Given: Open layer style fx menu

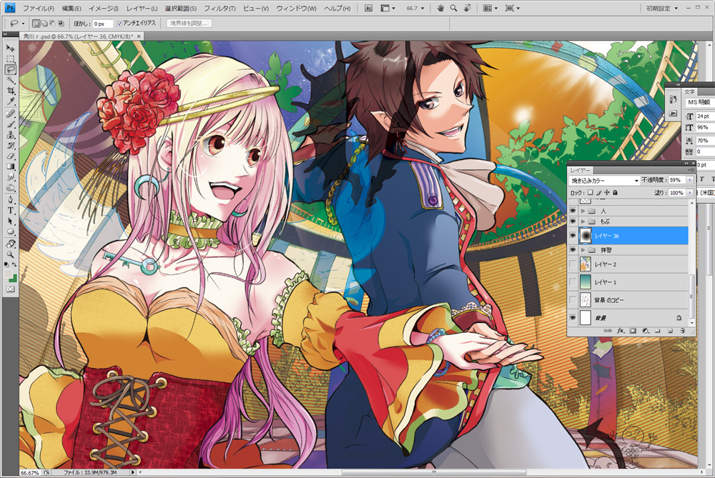Looking at the screenshot, I should pos(620,331).
